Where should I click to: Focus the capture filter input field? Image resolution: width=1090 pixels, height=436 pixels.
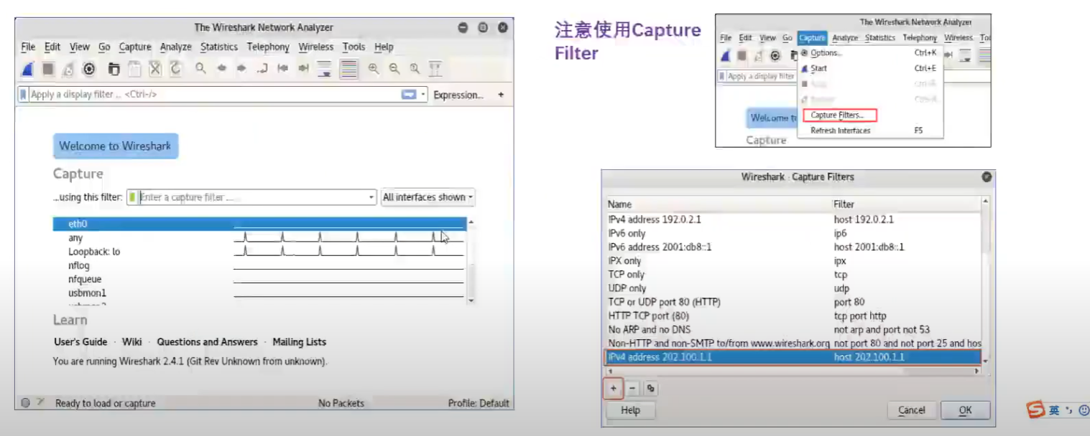coord(253,197)
